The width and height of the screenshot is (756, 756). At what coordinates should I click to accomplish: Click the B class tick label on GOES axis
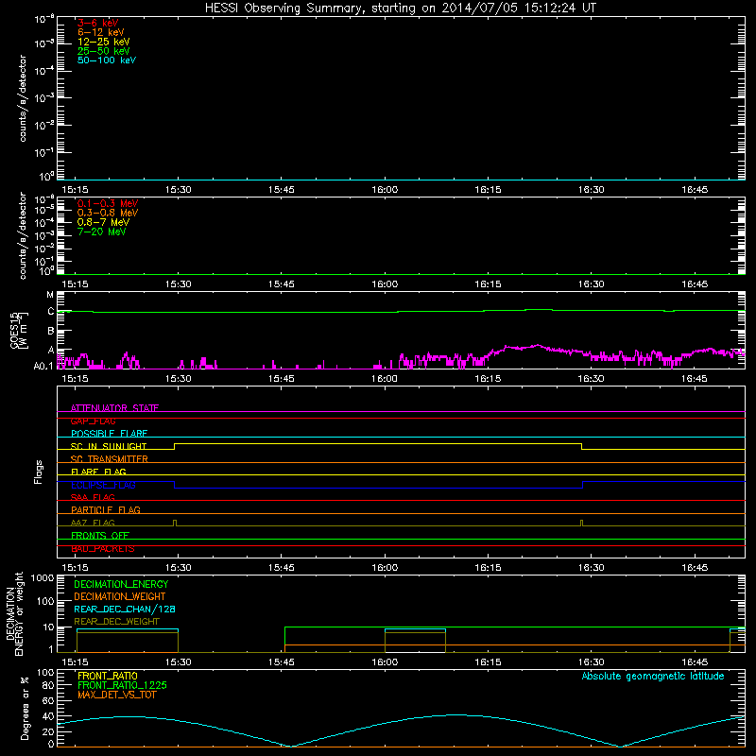coord(51,331)
